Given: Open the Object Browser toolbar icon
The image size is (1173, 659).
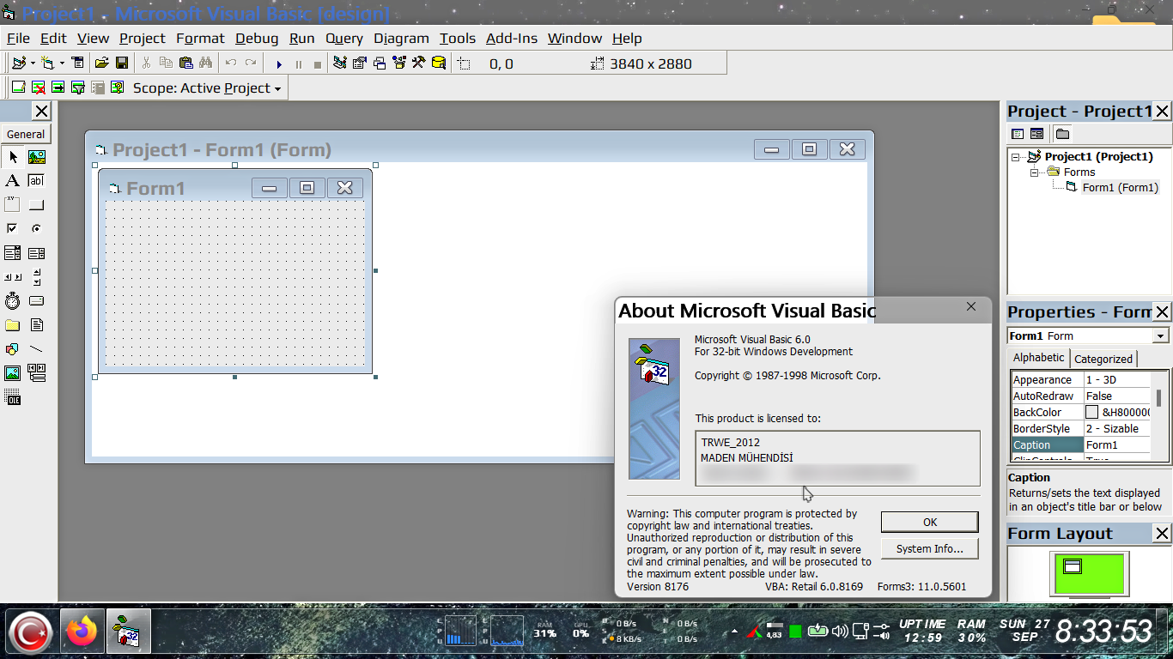Looking at the screenshot, I should pos(399,63).
